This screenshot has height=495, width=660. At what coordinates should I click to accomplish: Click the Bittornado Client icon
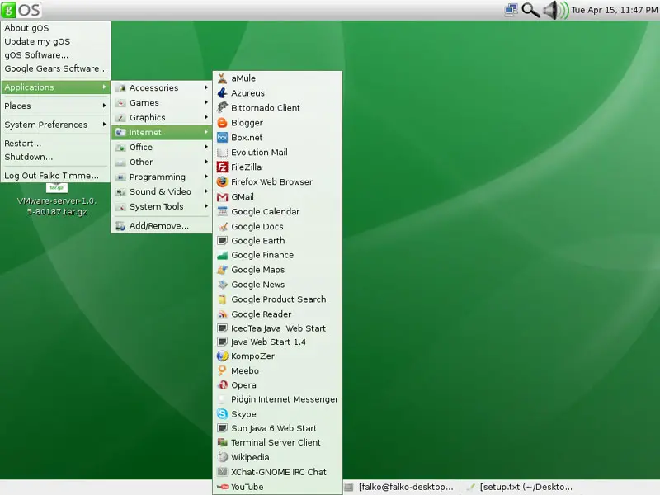pyautogui.click(x=222, y=108)
